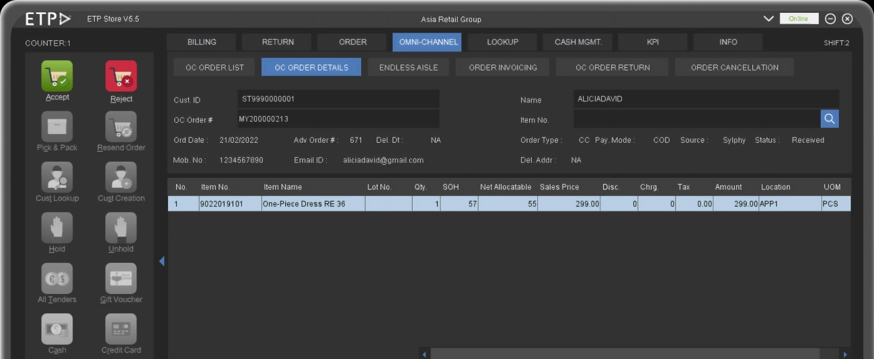Viewport: 874px width, 359px height.
Task: Select item number 9022019101 cell
Action: point(229,204)
